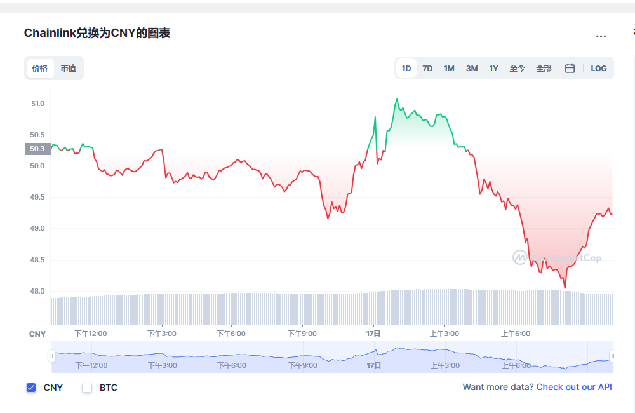Switch to the 市值 market cap tab
Screen dimensions: 635x413
[x=69, y=68]
